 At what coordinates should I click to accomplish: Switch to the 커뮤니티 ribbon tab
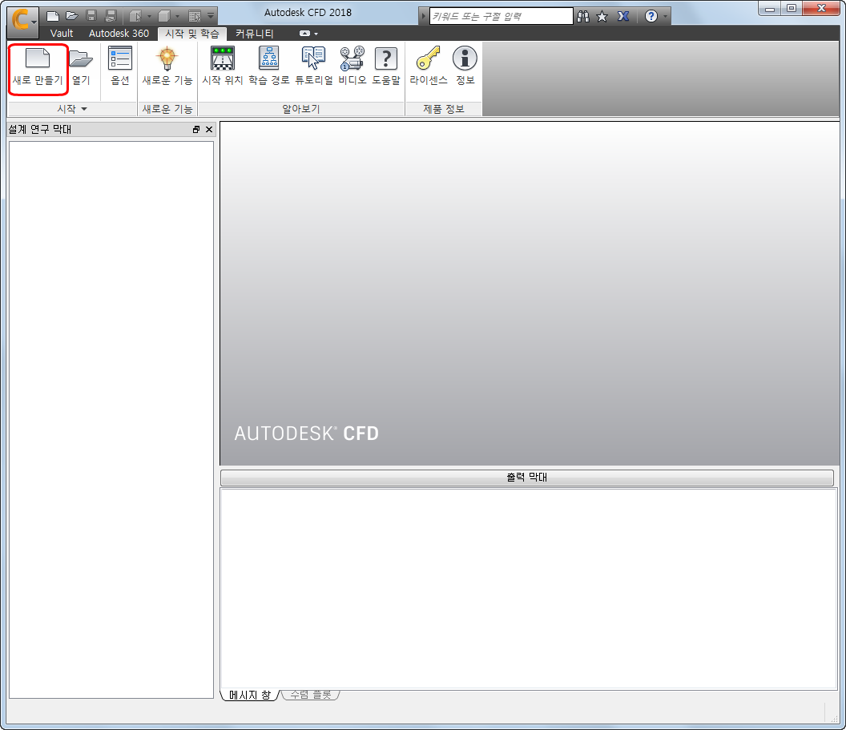pos(255,34)
